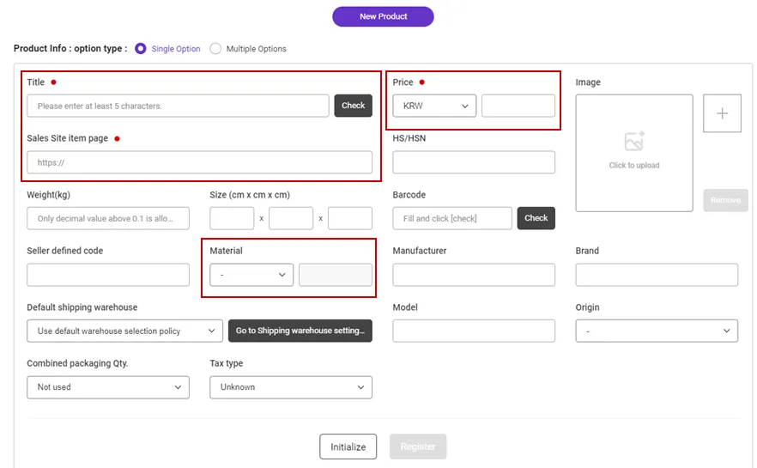
Task: Open the KRW currency dropdown
Action: click(433, 106)
